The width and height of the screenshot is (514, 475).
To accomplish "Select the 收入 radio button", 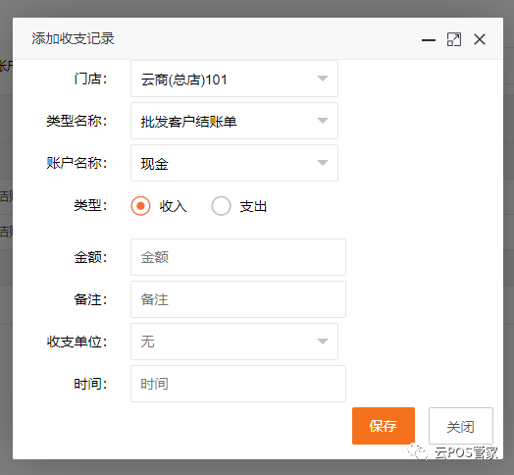I will (140, 206).
